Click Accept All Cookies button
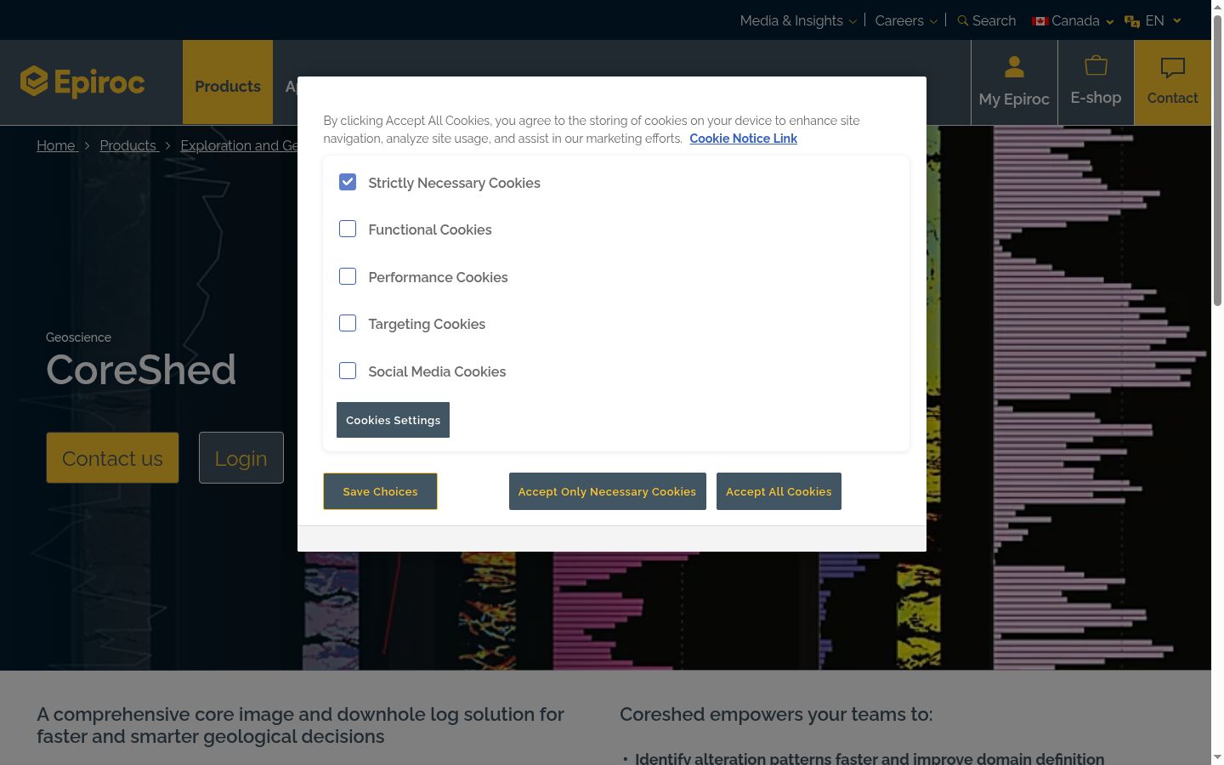1224x765 pixels. [x=779, y=491]
